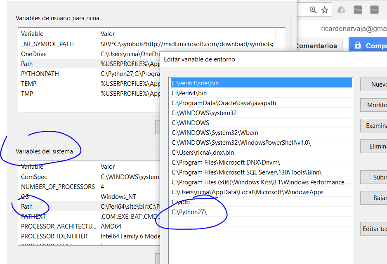The height and width of the screenshot is (264, 387).
Task: Click the ricardonarvaja account email link
Action: click(354, 28)
